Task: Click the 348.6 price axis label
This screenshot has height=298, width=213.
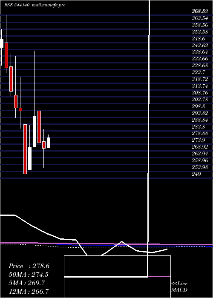Action: click(199, 39)
